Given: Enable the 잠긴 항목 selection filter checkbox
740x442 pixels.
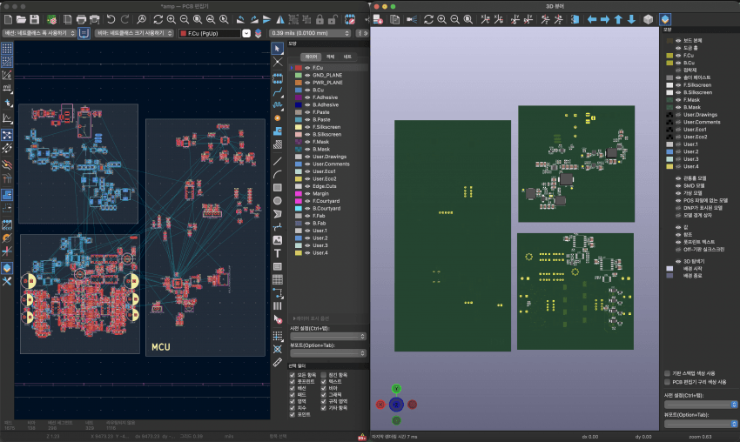Looking at the screenshot, I should coord(324,375).
